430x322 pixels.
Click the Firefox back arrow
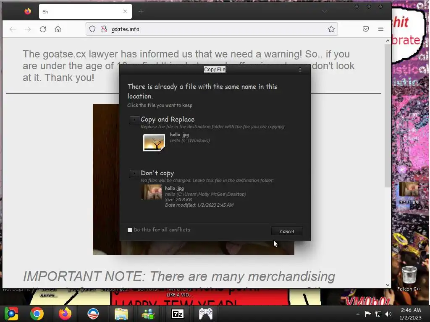(x=13, y=29)
